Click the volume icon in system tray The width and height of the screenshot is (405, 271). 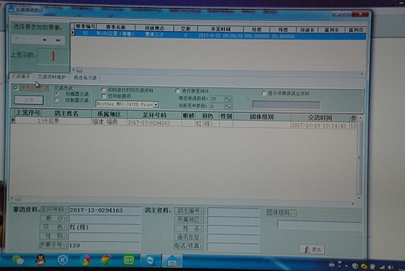point(390,267)
